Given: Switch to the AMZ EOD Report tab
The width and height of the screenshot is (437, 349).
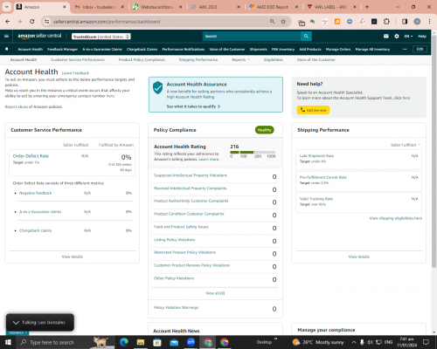Looking at the screenshot, I should (x=273, y=7).
